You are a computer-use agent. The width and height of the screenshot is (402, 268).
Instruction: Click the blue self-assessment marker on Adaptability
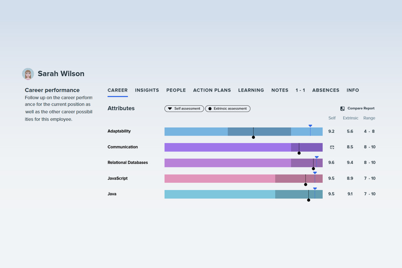(x=310, y=126)
